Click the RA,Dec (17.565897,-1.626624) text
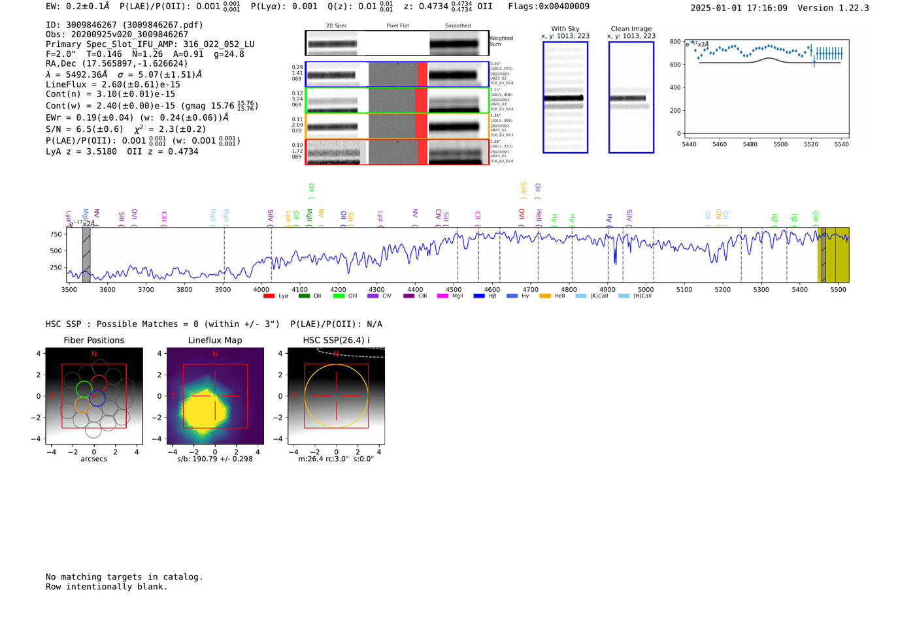 pos(116,63)
